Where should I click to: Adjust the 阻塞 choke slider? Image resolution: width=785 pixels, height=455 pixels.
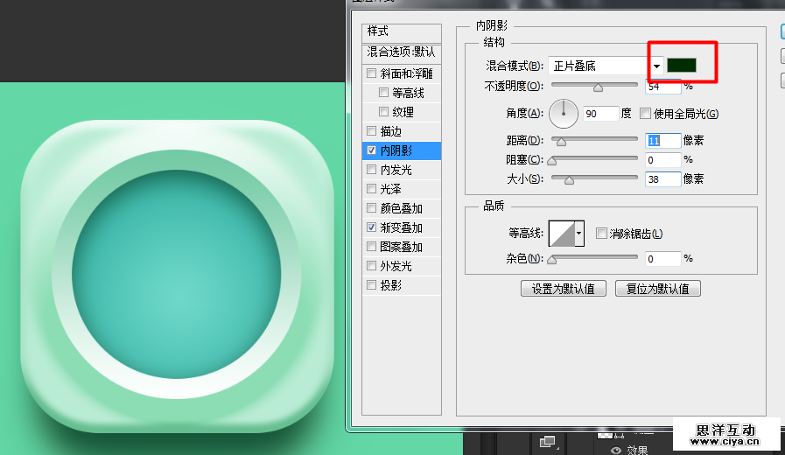[x=551, y=161]
